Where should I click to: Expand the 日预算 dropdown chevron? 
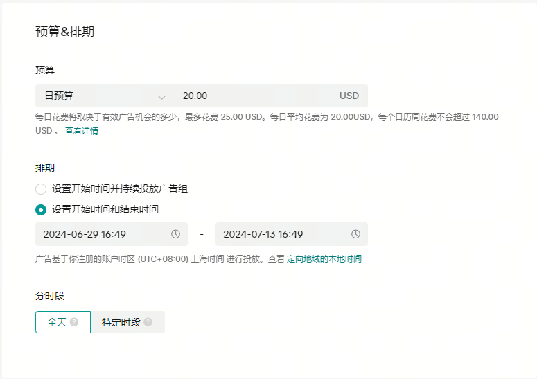click(161, 97)
